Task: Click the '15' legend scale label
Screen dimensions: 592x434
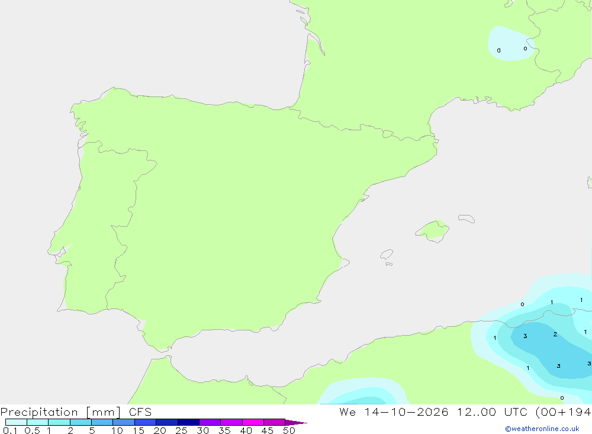Action: pos(139,430)
